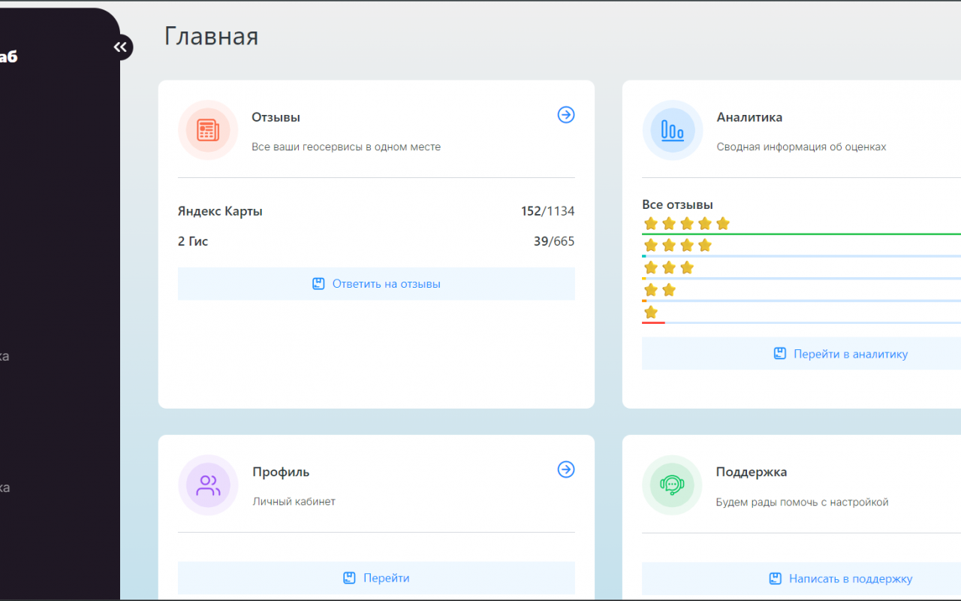Image resolution: width=961 pixels, height=601 pixels.
Task: Select the Яндекс Карты row
Action: tap(376, 211)
